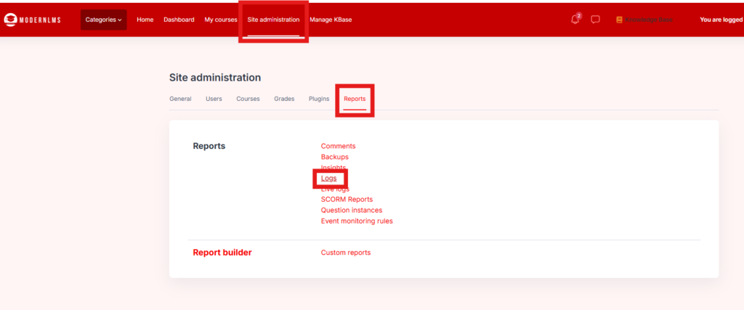
Task: Click the Site administration page heading
Action: 215,78
